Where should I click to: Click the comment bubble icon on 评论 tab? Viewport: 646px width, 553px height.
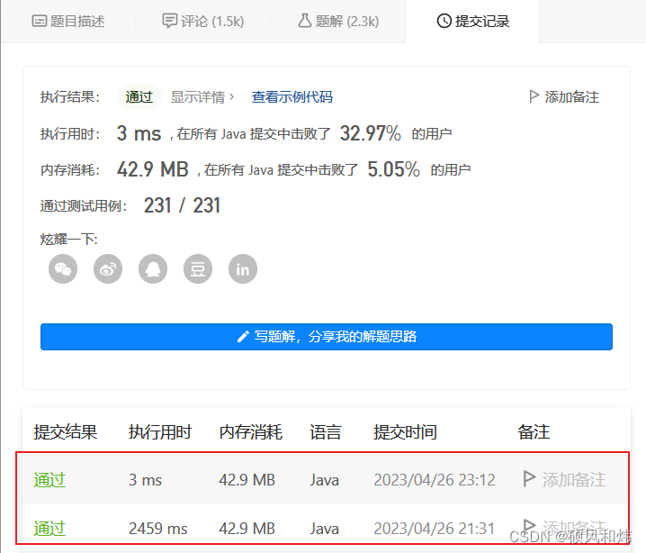(169, 21)
